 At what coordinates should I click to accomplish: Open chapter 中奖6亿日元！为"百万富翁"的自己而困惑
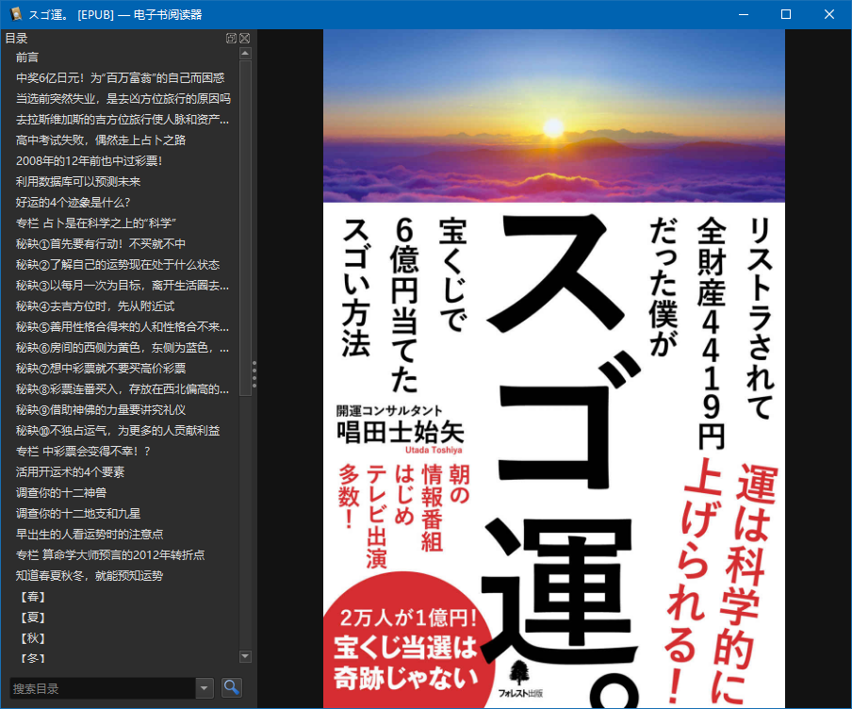coord(120,77)
